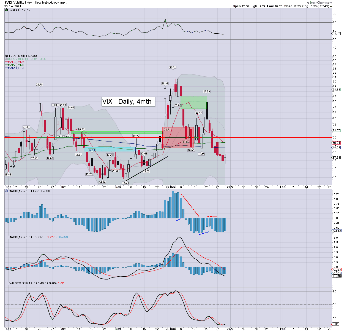Click the 14.84 low price label
The height and width of the screenshot is (331, 344).
pyautogui.click(x=102, y=182)
